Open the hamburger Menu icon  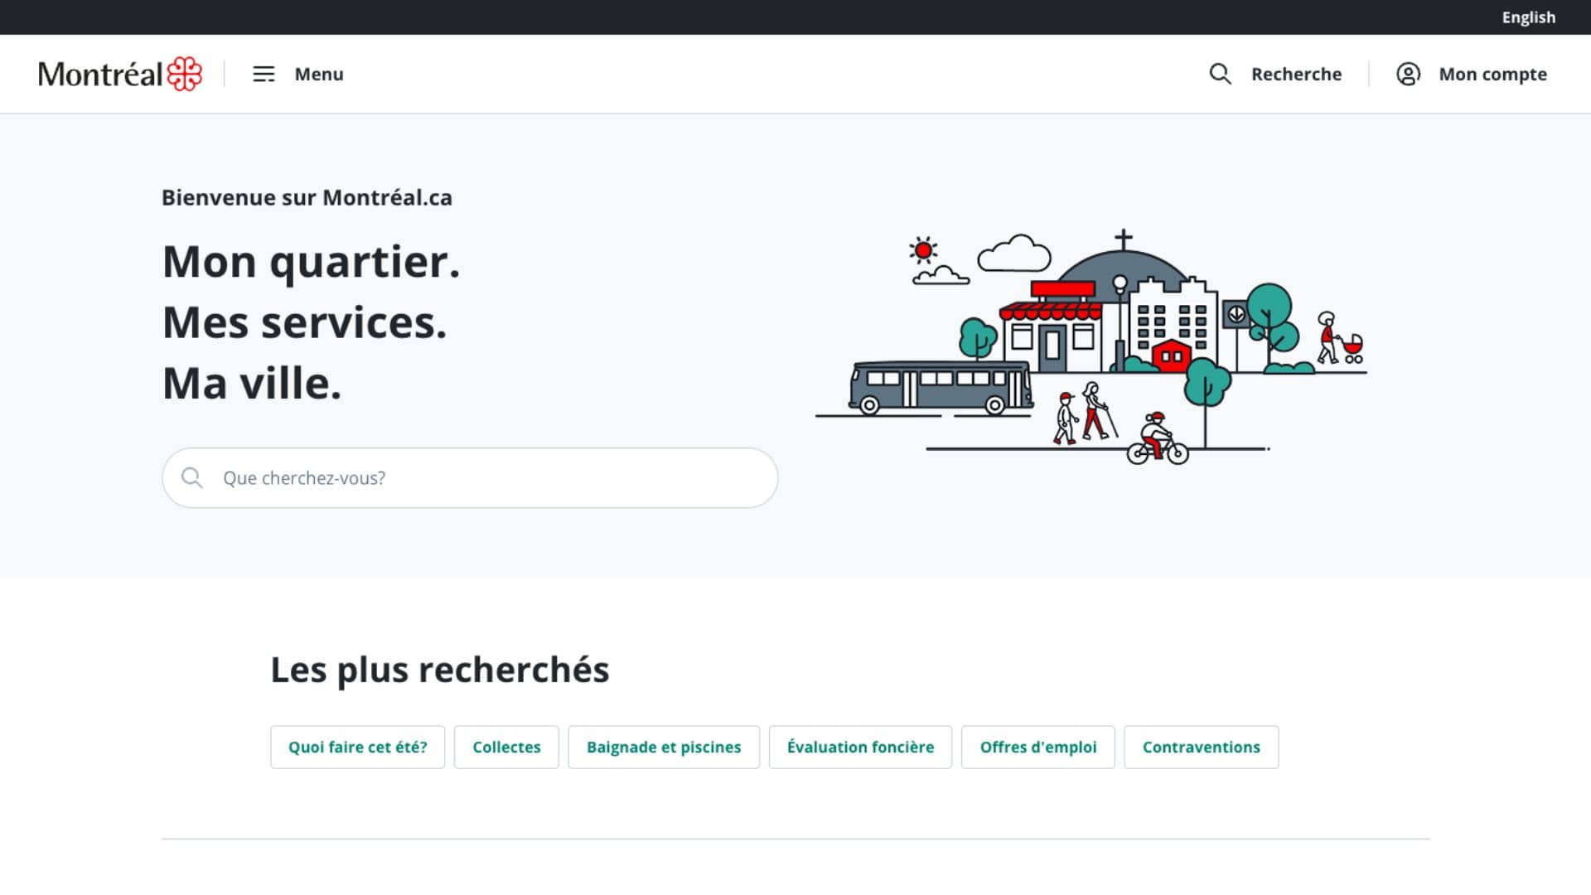tap(264, 74)
